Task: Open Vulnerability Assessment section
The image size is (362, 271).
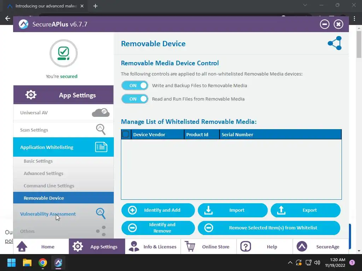Action: [x=63, y=214]
